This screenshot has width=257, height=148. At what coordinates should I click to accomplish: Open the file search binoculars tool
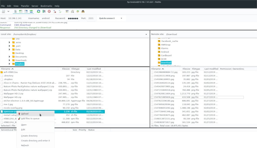(x=83, y=11)
